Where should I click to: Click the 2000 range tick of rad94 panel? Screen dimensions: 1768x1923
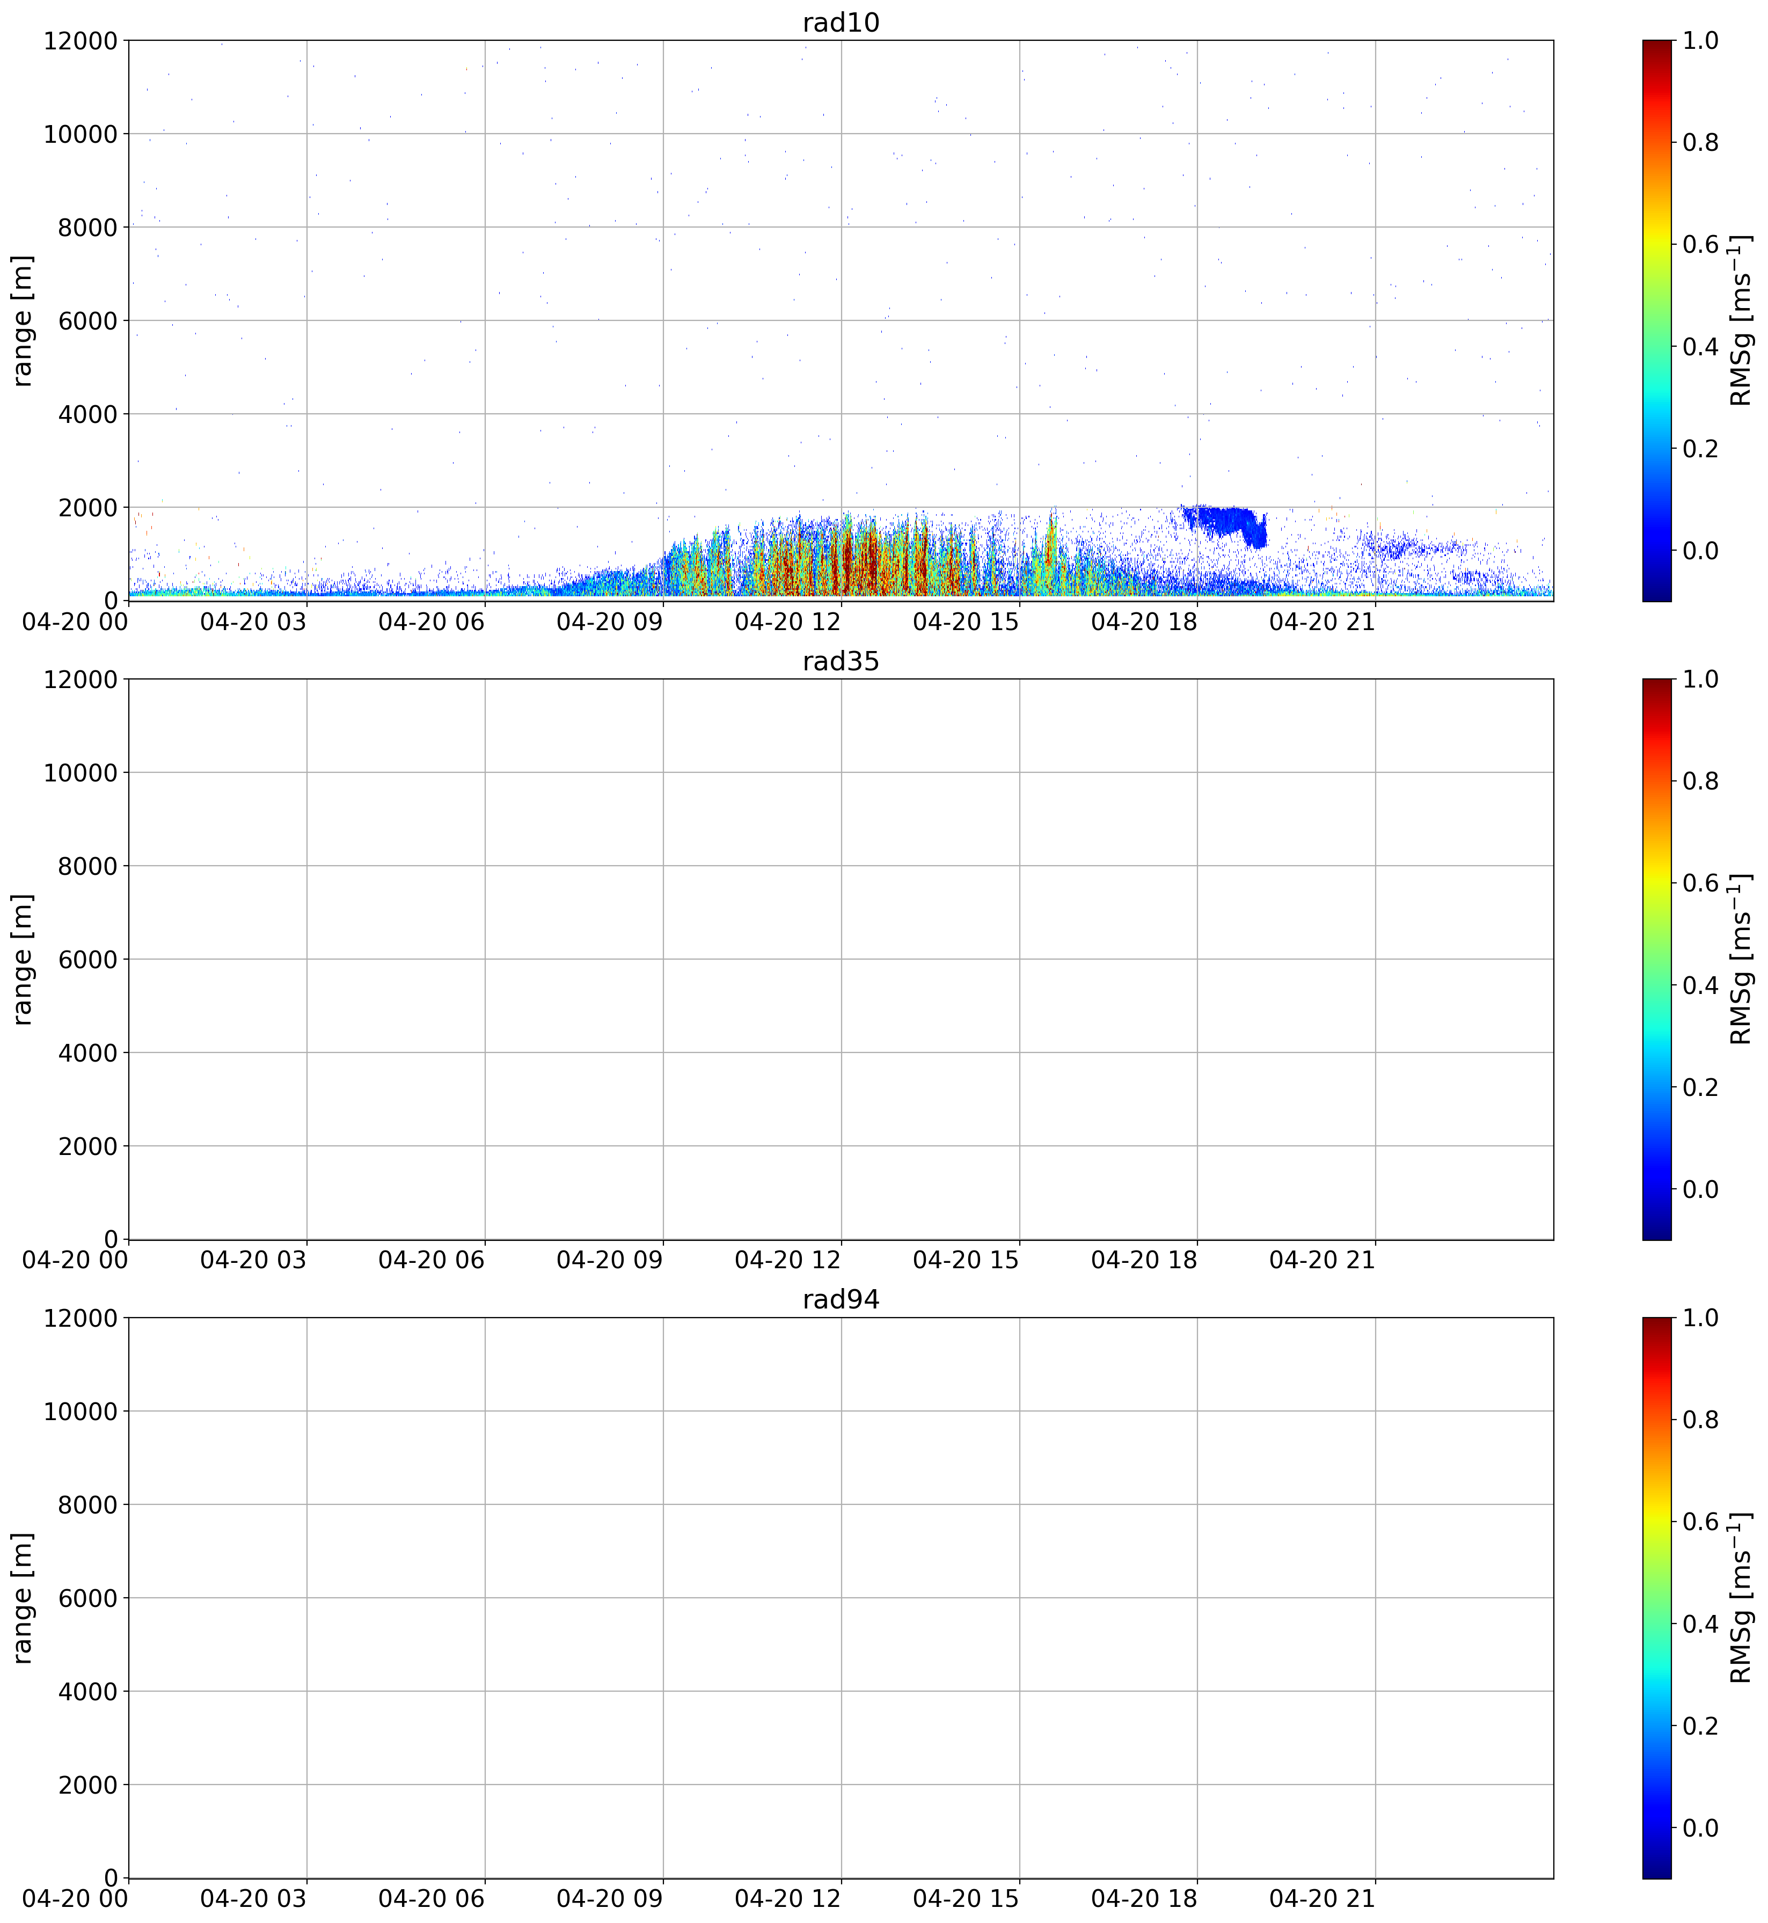pos(88,1785)
